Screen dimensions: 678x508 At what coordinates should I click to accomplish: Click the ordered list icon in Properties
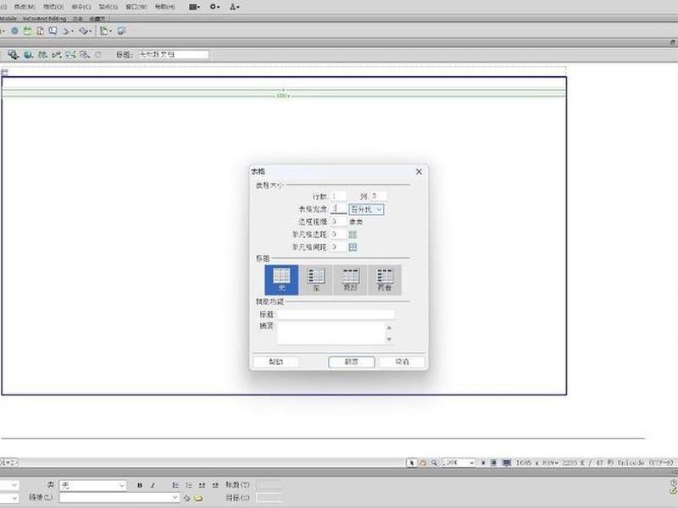coord(188,485)
